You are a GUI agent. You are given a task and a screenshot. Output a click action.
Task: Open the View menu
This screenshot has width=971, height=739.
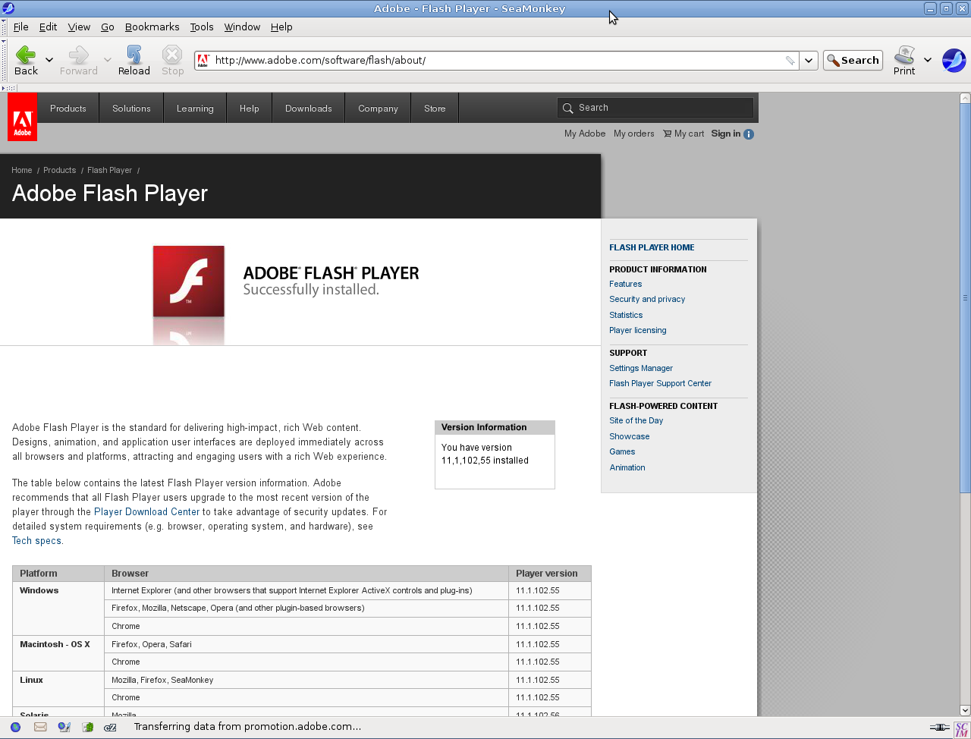[79, 27]
